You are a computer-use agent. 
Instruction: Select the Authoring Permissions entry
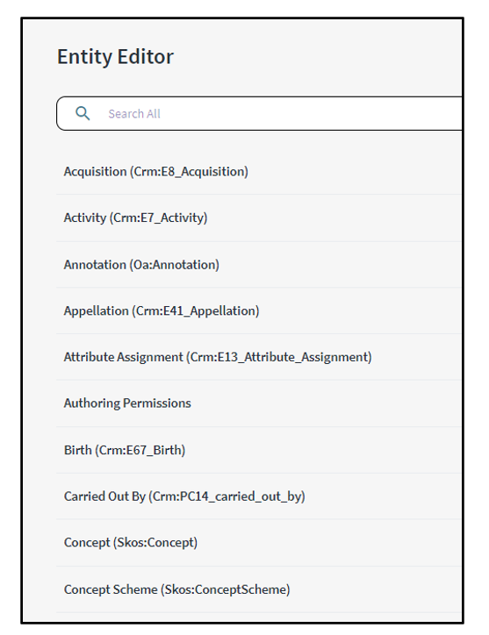[x=259, y=403]
